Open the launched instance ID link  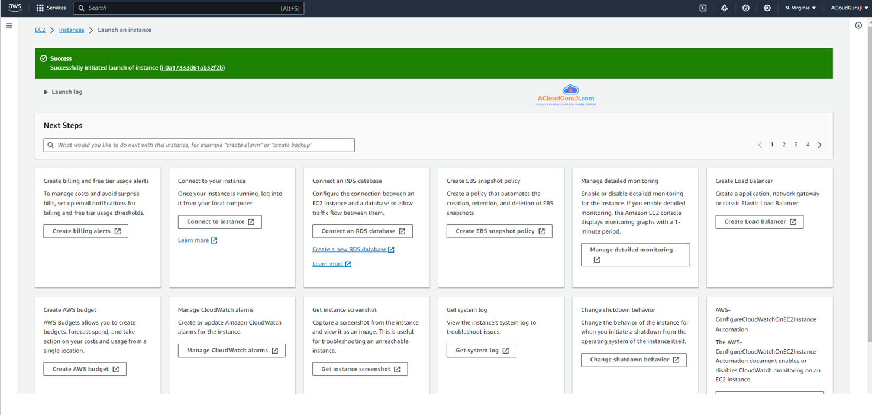click(x=192, y=68)
